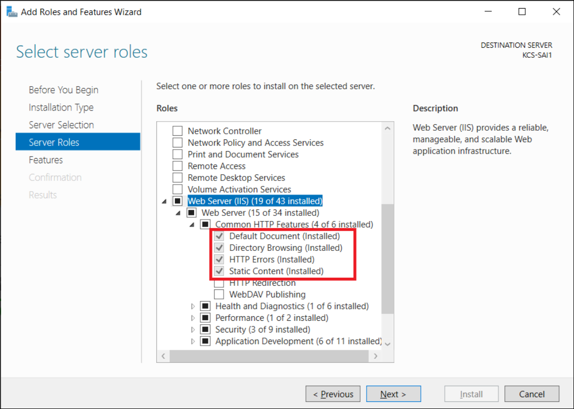Check the Remote Desktop Services checkbox
Screen dimensions: 574x409
[177, 178]
